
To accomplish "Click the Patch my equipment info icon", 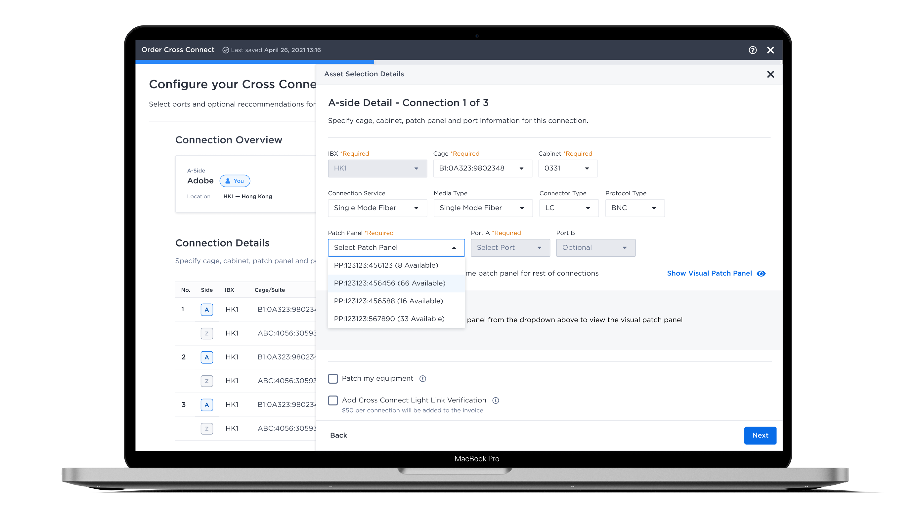I will point(422,379).
